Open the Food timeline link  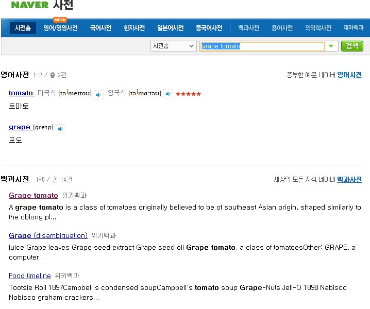30,276
